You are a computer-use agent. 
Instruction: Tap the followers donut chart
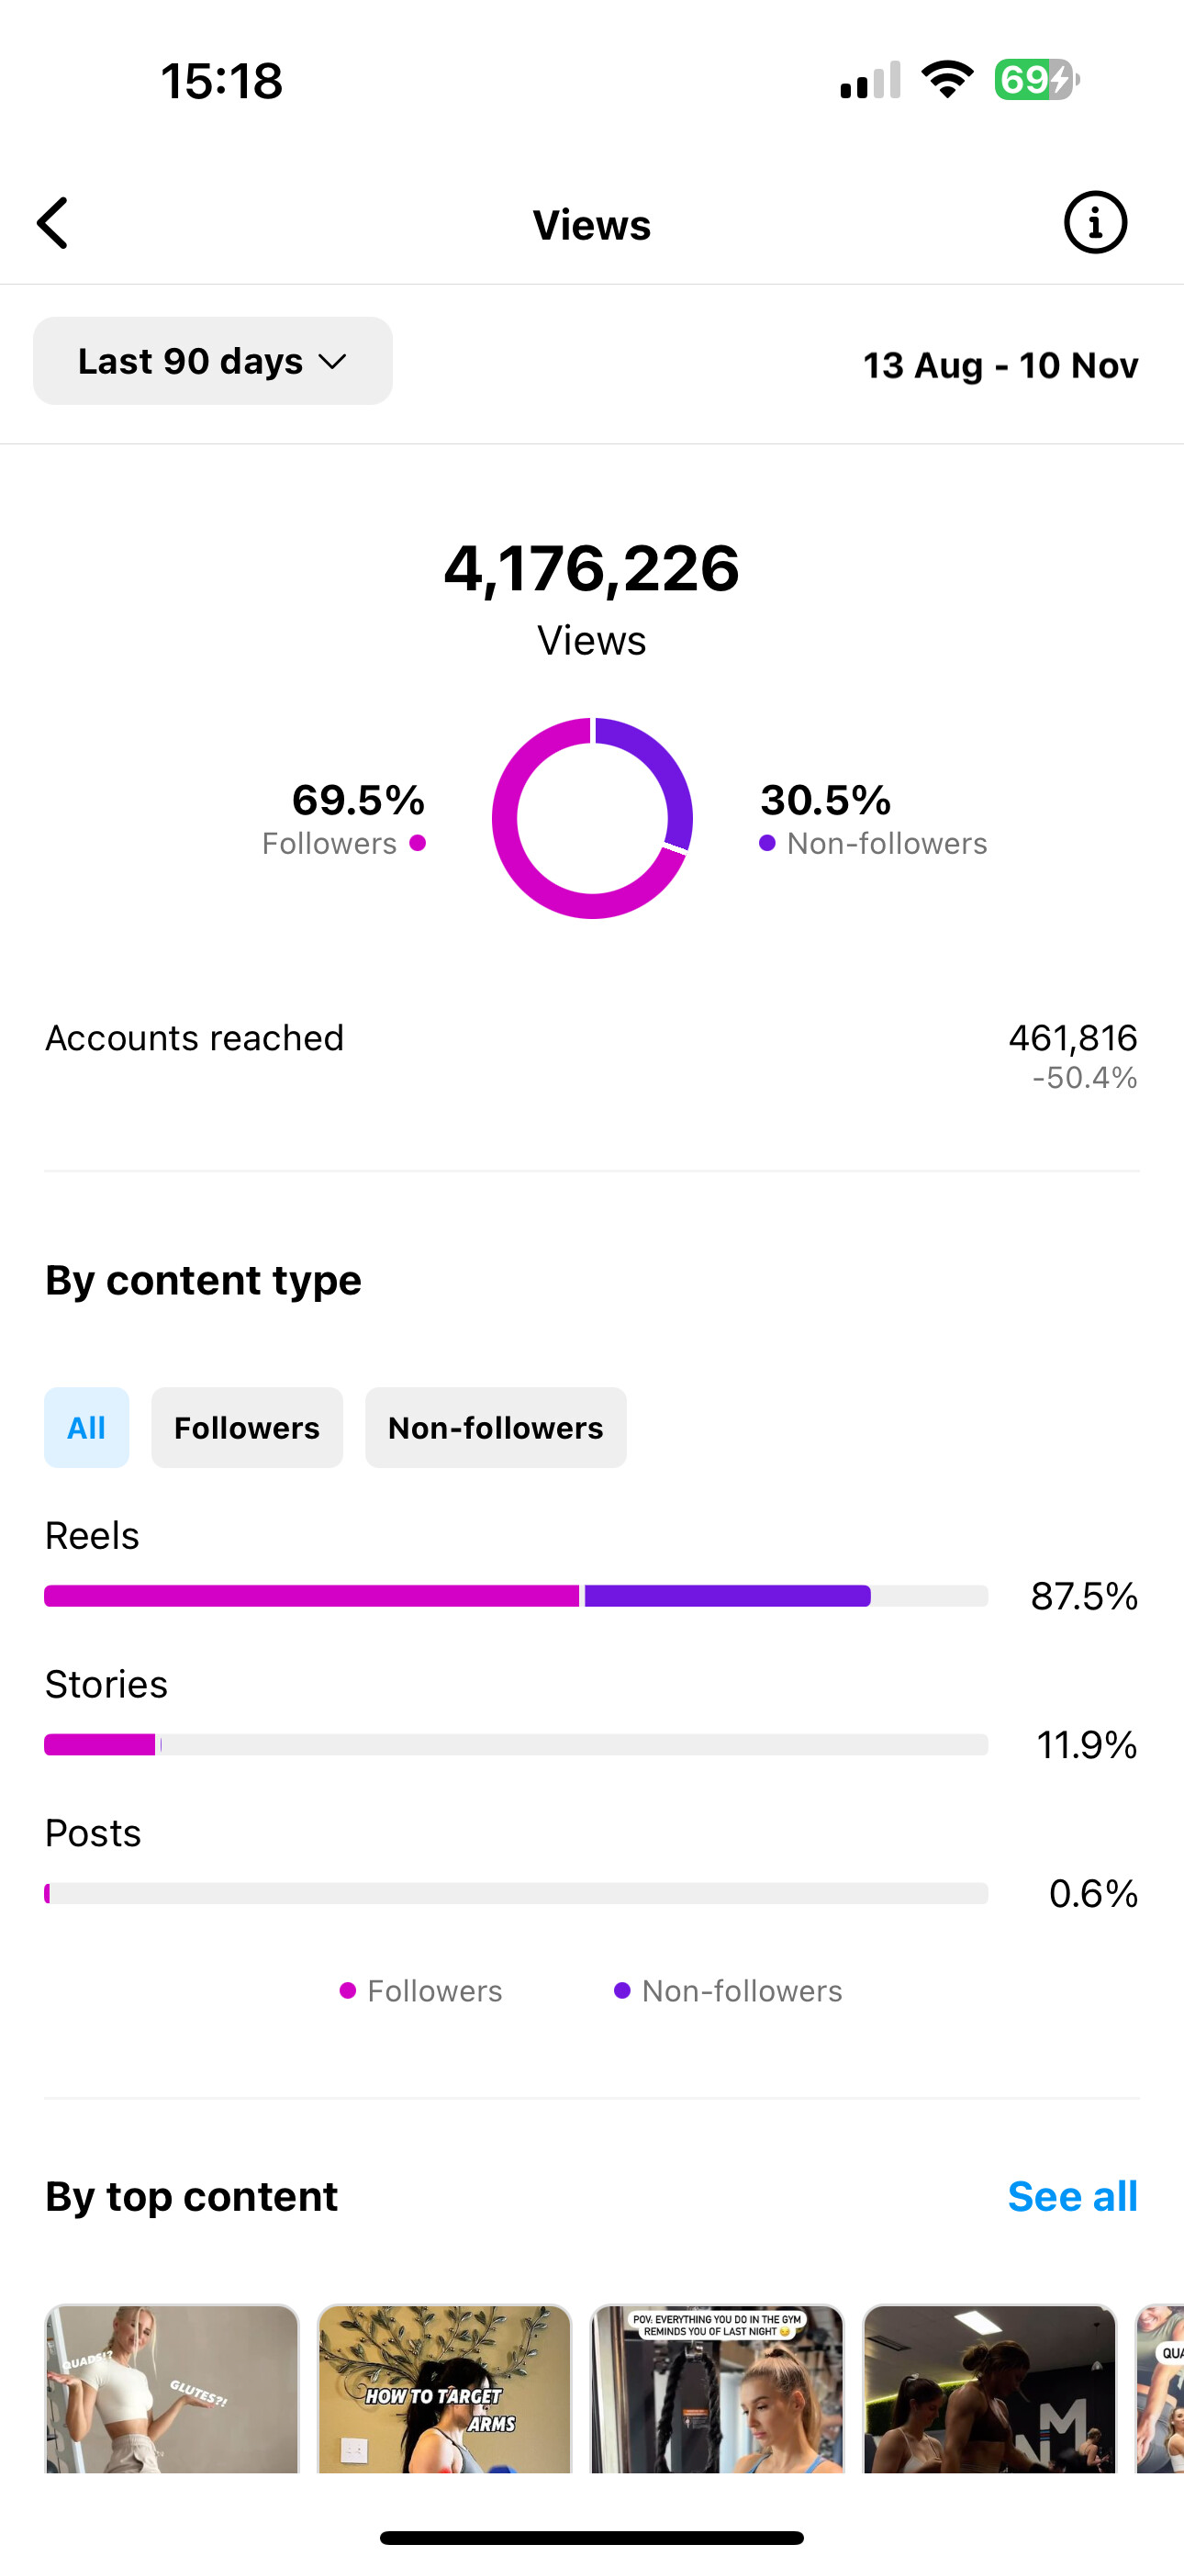tap(592, 818)
